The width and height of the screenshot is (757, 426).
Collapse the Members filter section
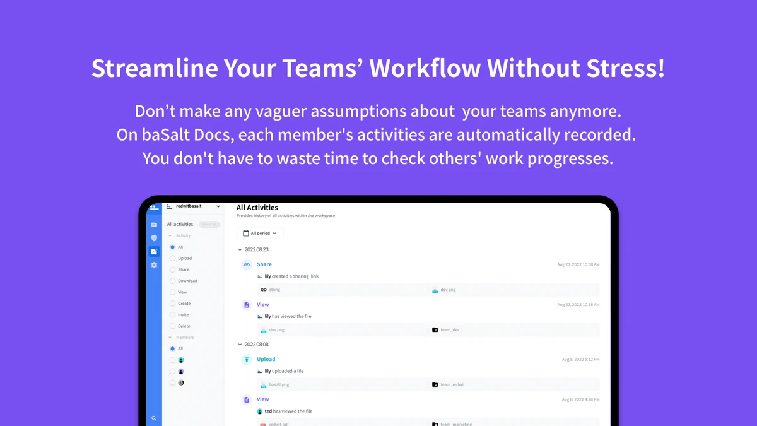[x=170, y=338]
